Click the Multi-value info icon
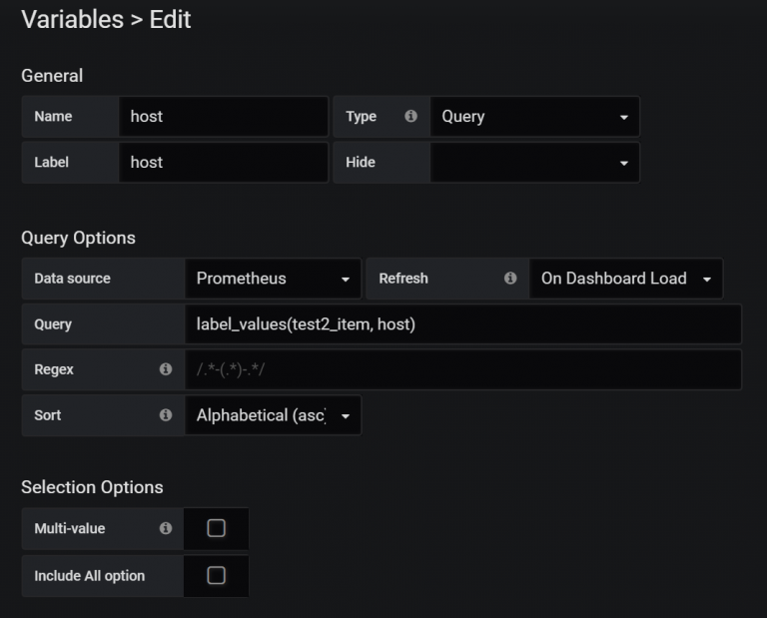The height and width of the screenshot is (618, 767). [x=166, y=528]
